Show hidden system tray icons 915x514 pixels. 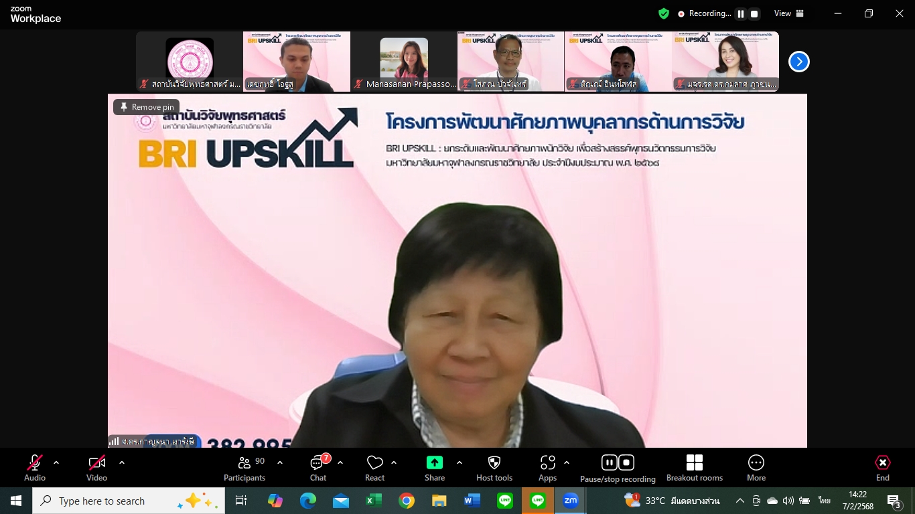point(740,501)
